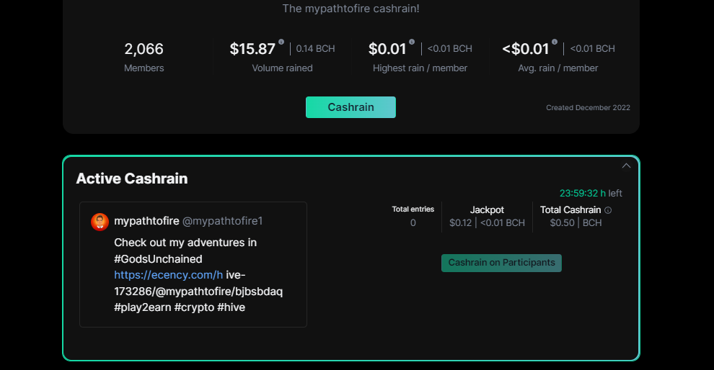Click the #hive hashtag
The width and height of the screenshot is (714, 370).
coord(231,307)
